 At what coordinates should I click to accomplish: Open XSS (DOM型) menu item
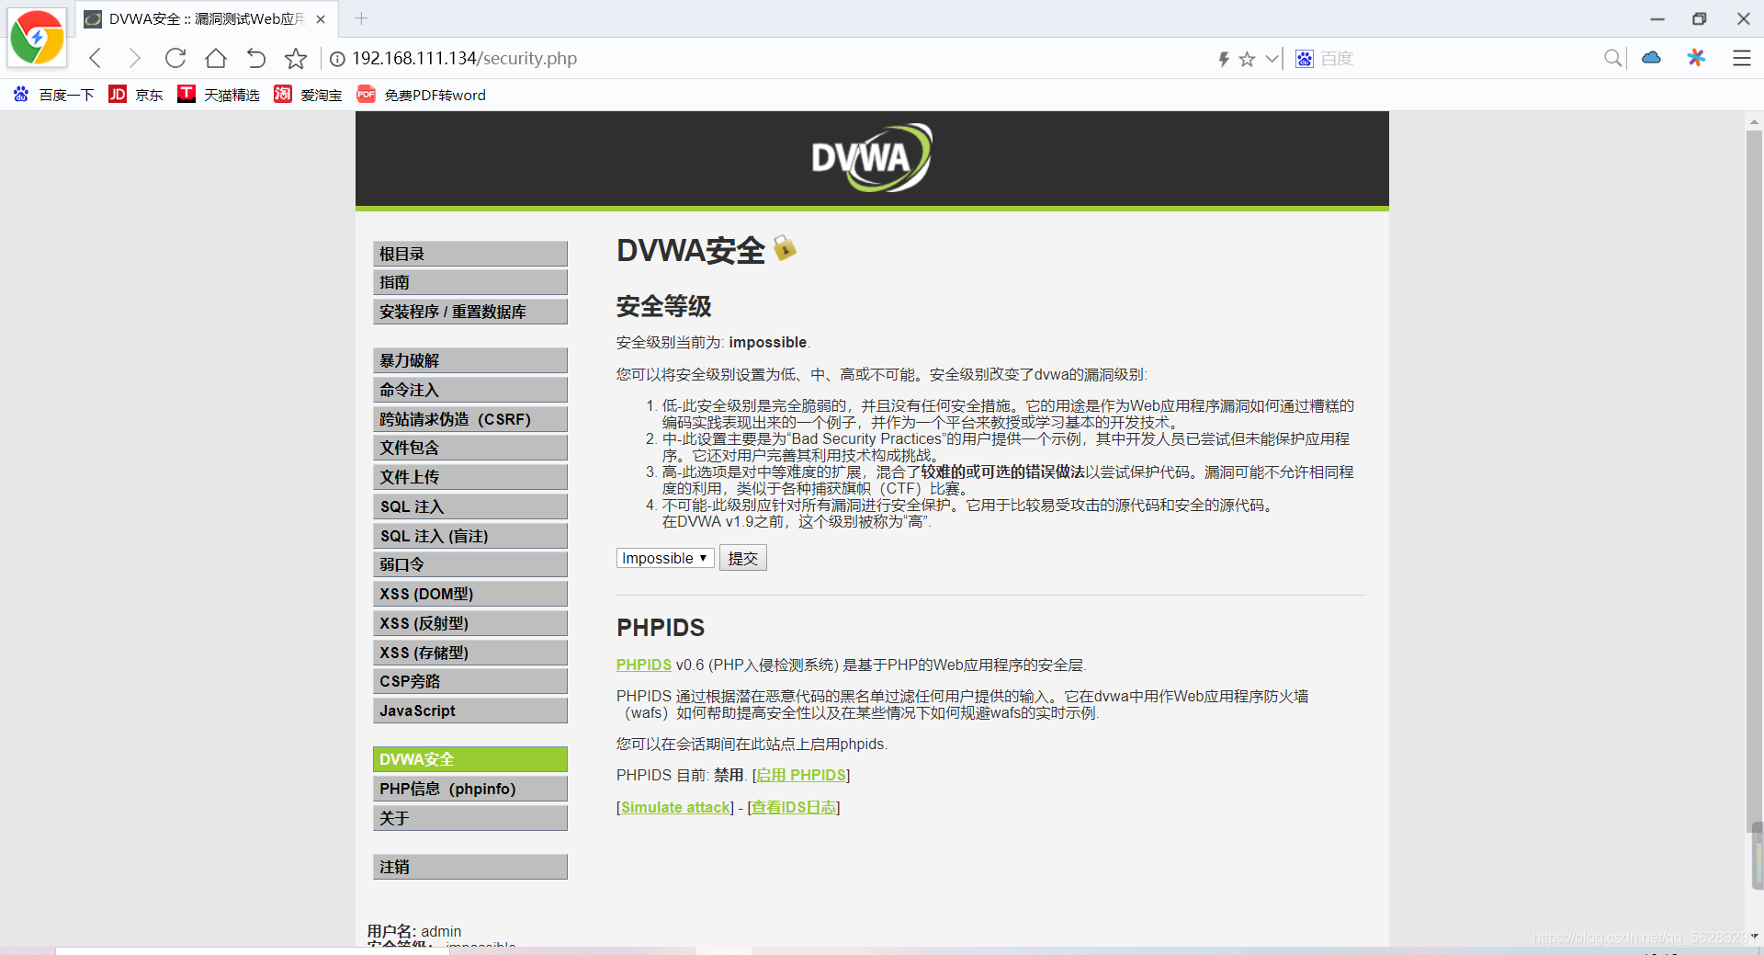tap(470, 594)
